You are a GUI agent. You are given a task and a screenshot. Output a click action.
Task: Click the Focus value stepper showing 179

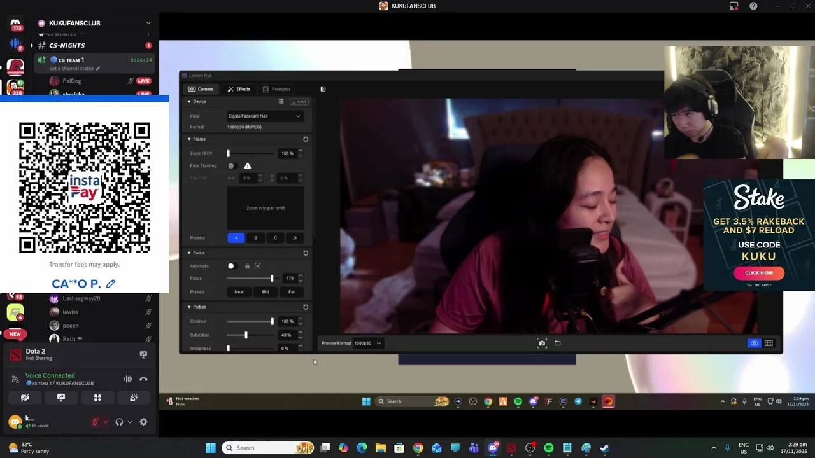[x=301, y=278]
